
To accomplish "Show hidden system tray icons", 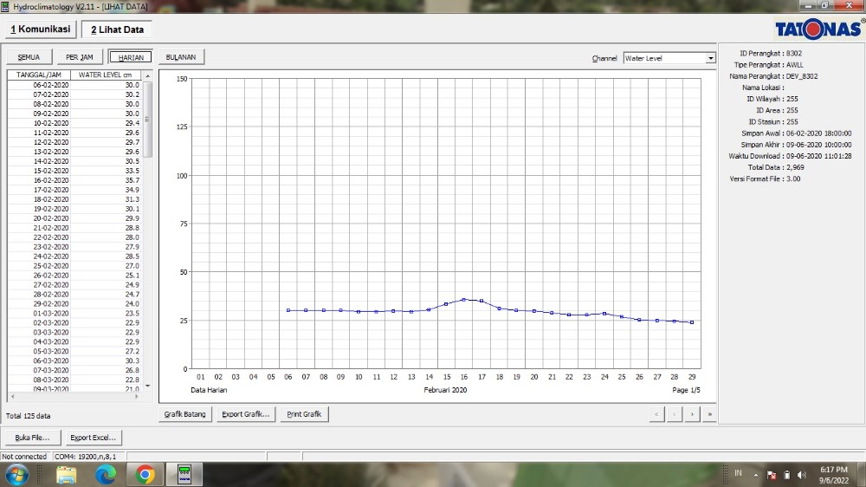I will click(x=757, y=475).
